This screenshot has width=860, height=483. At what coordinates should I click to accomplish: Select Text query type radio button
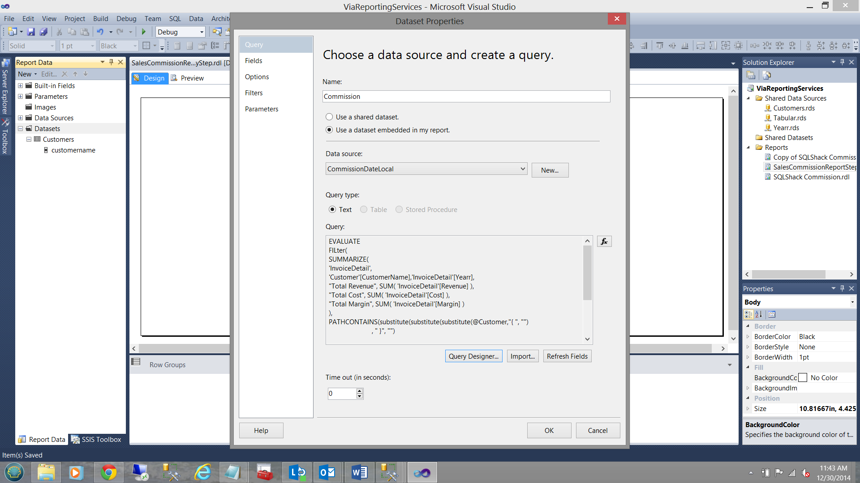(332, 209)
